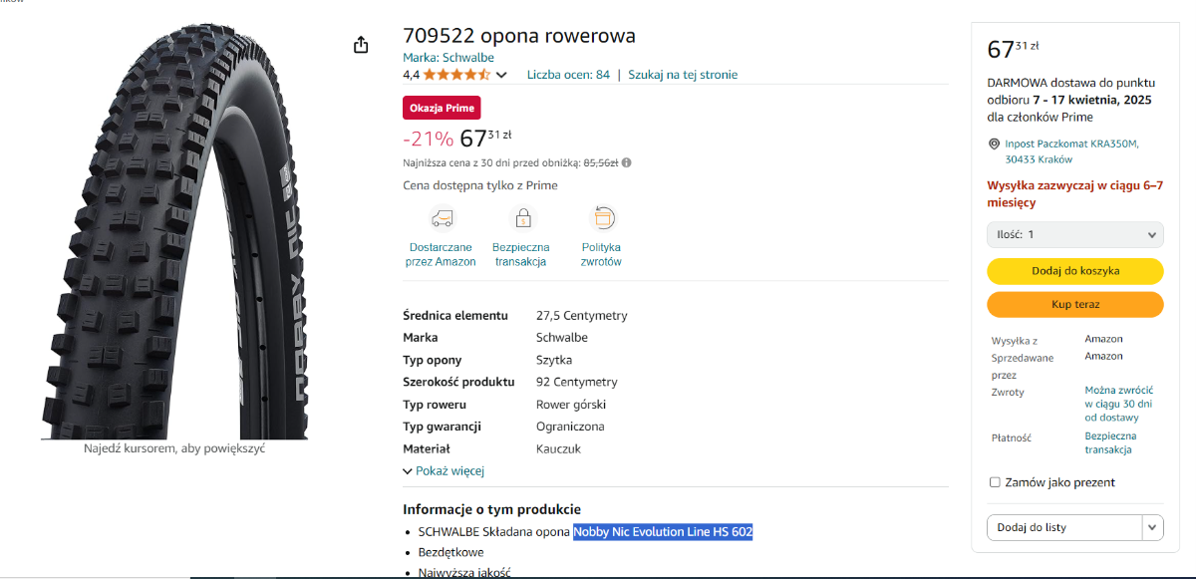The image size is (1196, 579).
Task: Click the share icon beside product image
Action: click(361, 45)
